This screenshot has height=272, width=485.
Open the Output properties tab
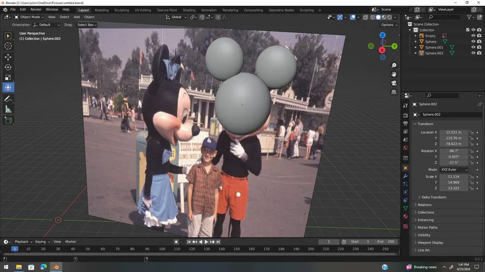pos(405,123)
